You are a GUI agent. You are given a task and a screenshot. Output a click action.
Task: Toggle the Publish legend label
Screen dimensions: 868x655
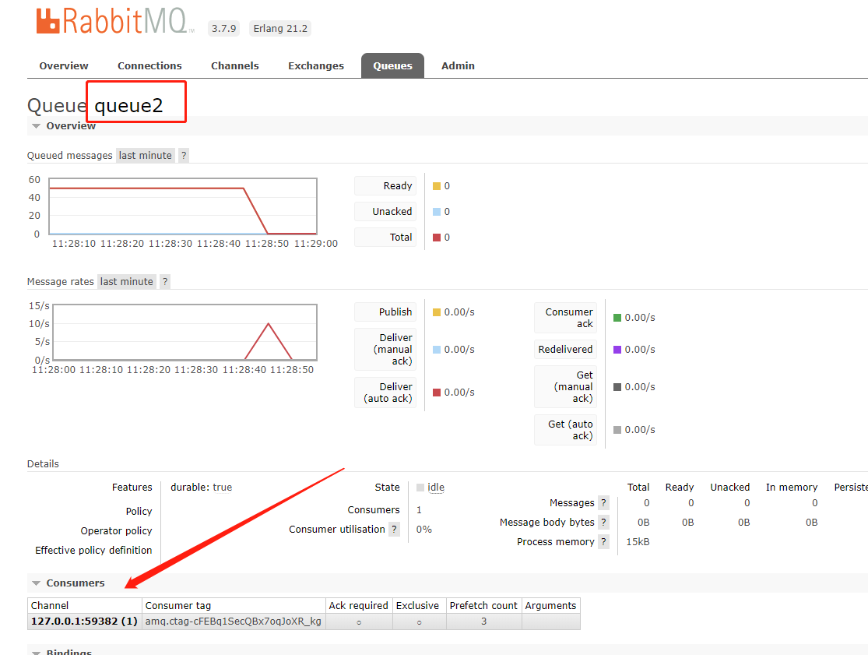tap(385, 312)
